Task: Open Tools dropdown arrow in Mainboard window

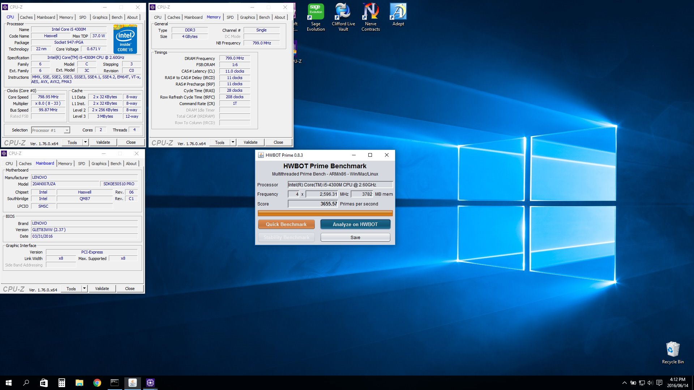Action: (85, 289)
